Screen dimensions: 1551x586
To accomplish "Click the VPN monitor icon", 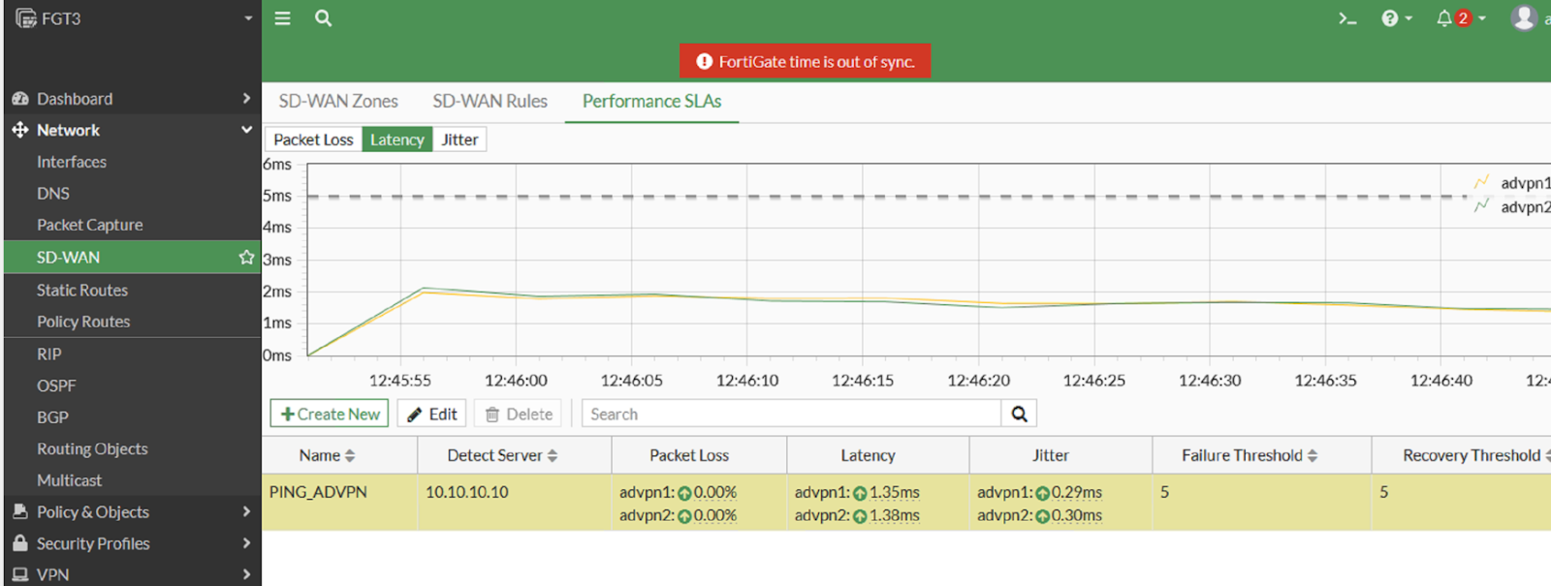I will click(x=20, y=574).
